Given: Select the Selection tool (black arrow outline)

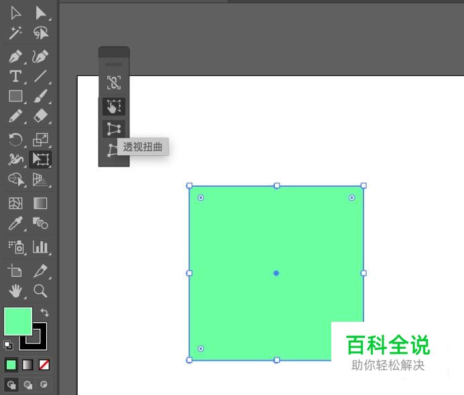Looking at the screenshot, I should coord(15,13).
